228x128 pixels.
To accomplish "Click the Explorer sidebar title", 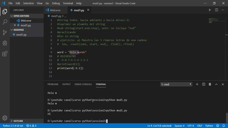I will click(19, 10).
